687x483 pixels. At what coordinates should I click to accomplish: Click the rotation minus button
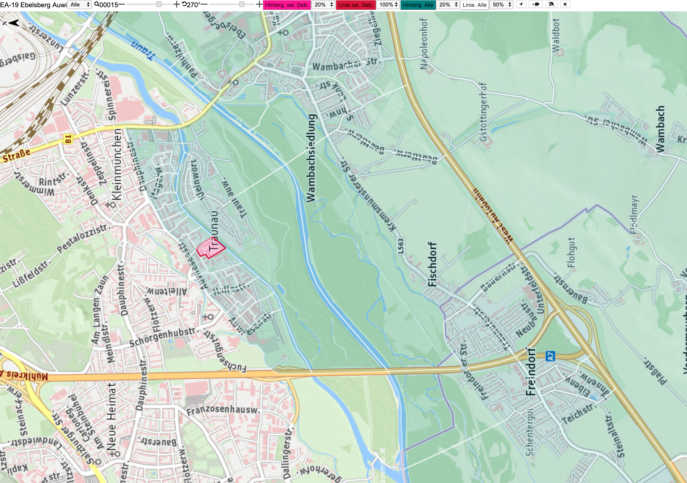(204, 5)
